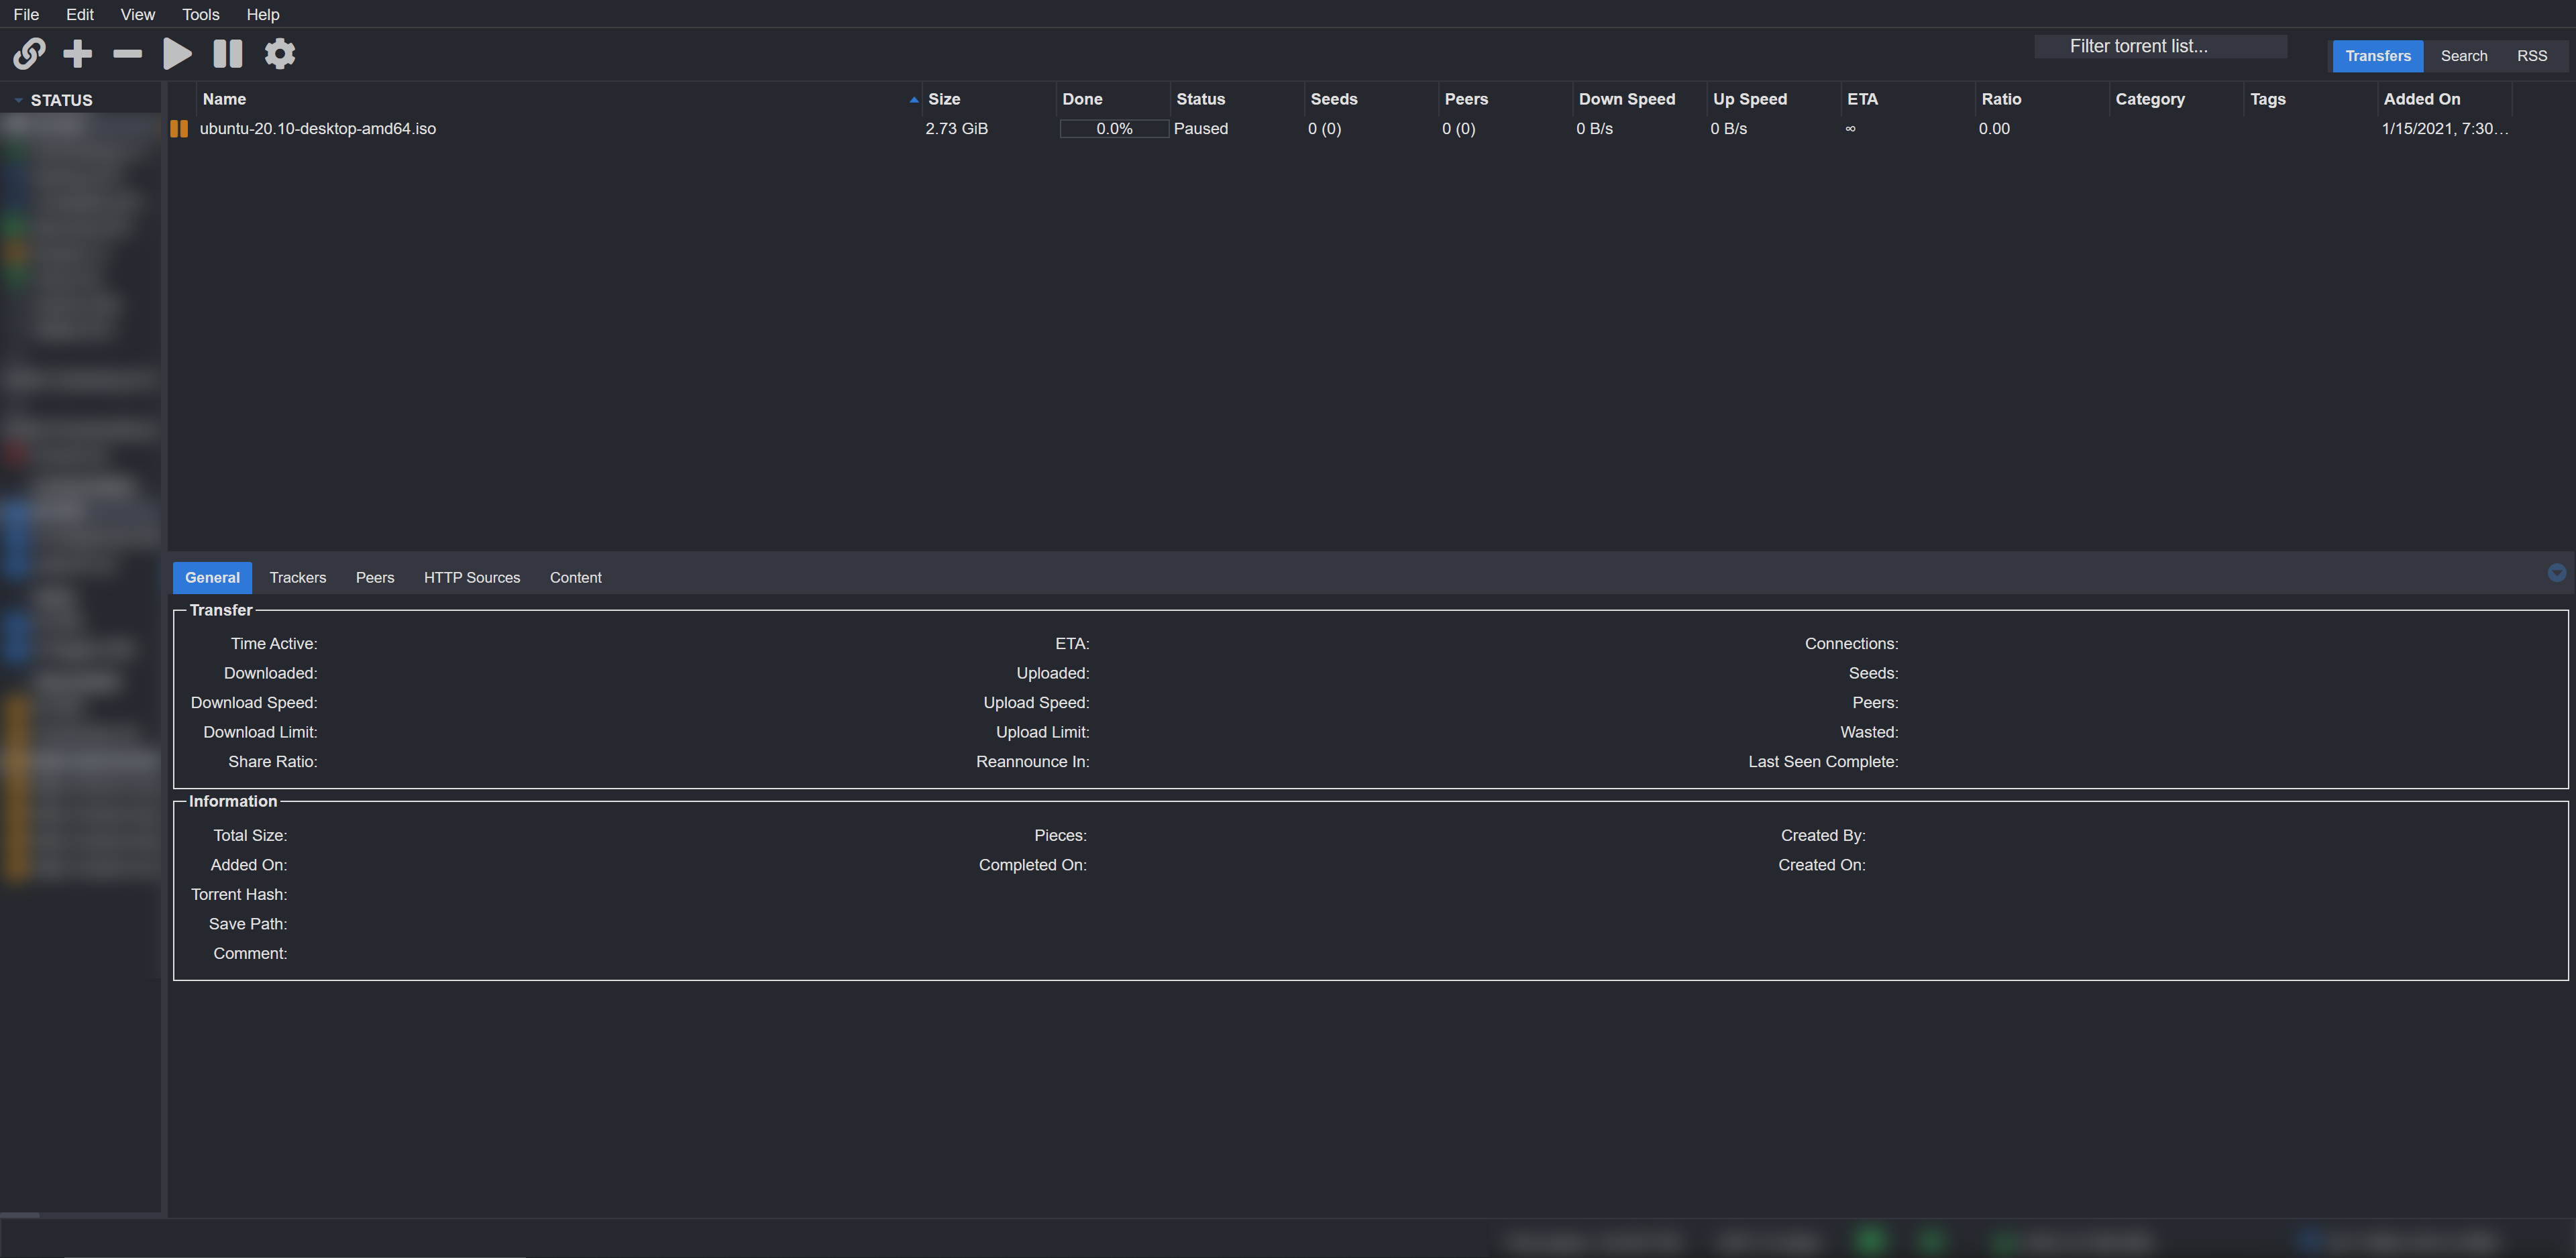Open the RSS view
Screen dimensions: 2576x1258
click(2531, 56)
